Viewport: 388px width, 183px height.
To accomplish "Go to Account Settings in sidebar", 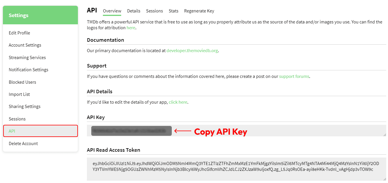I will coord(25,45).
